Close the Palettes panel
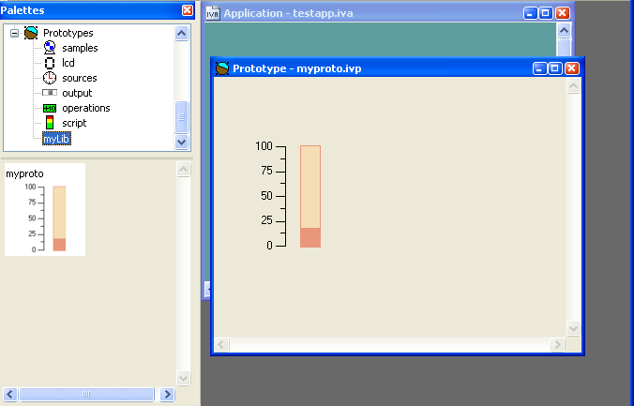This screenshot has height=406, width=634. (188, 10)
